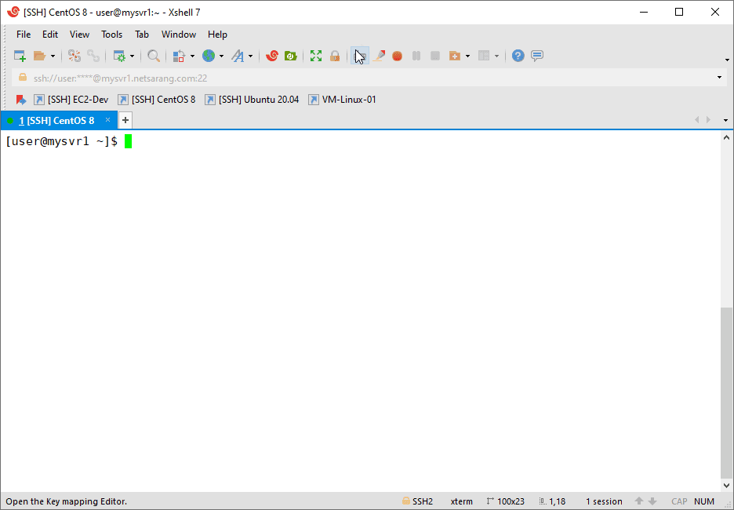Click the color scheme squares icon
The height and width of the screenshot is (510, 734).
179,56
